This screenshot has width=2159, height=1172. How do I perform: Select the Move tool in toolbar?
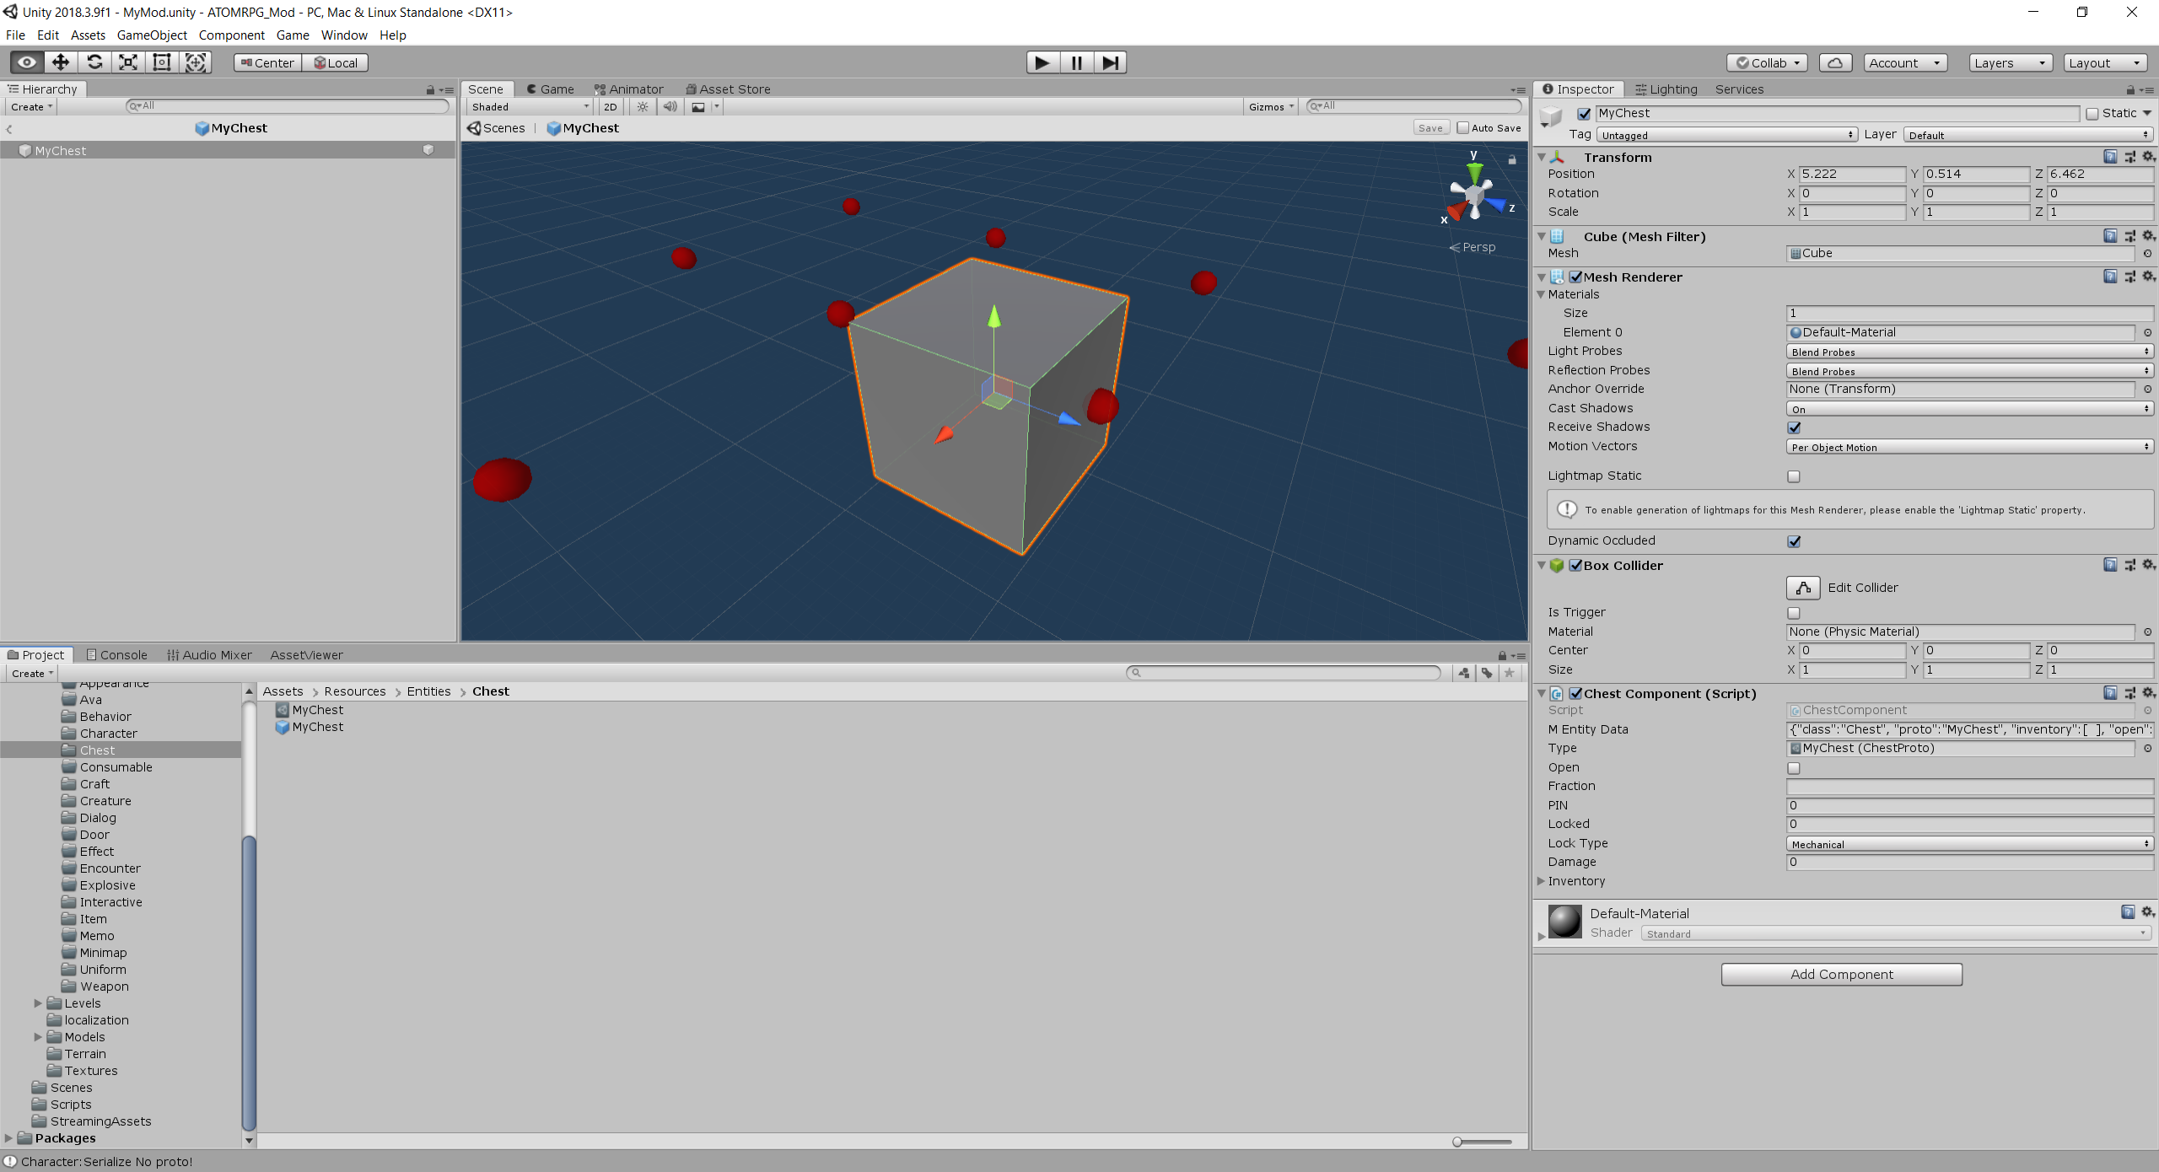click(x=61, y=62)
